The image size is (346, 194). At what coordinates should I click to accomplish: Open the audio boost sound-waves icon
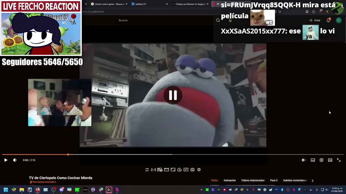[153, 170]
